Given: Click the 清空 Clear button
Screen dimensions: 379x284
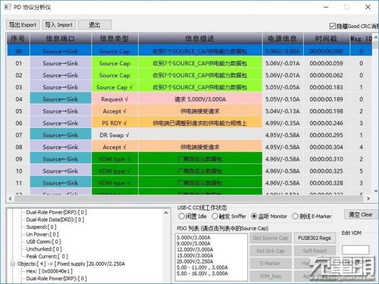Looking at the screenshot, I should 360,214.
